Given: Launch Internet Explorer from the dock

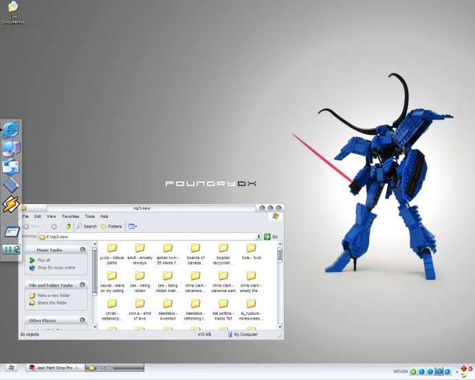Looking at the screenshot, I should (11, 129).
